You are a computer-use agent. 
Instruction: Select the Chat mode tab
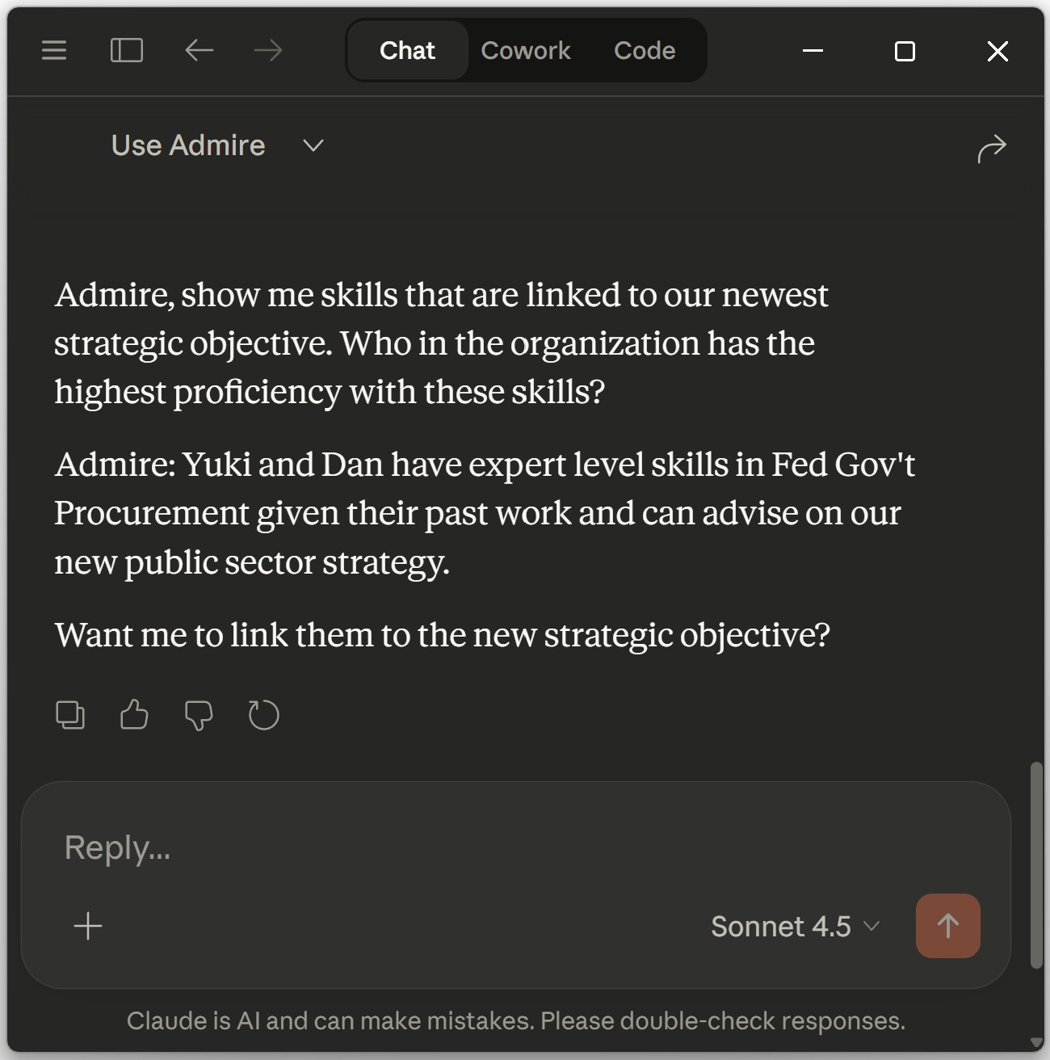(407, 50)
